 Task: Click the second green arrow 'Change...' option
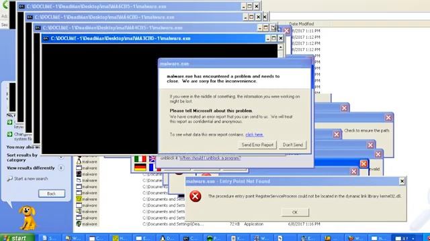pyautogui.click(x=9, y=134)
